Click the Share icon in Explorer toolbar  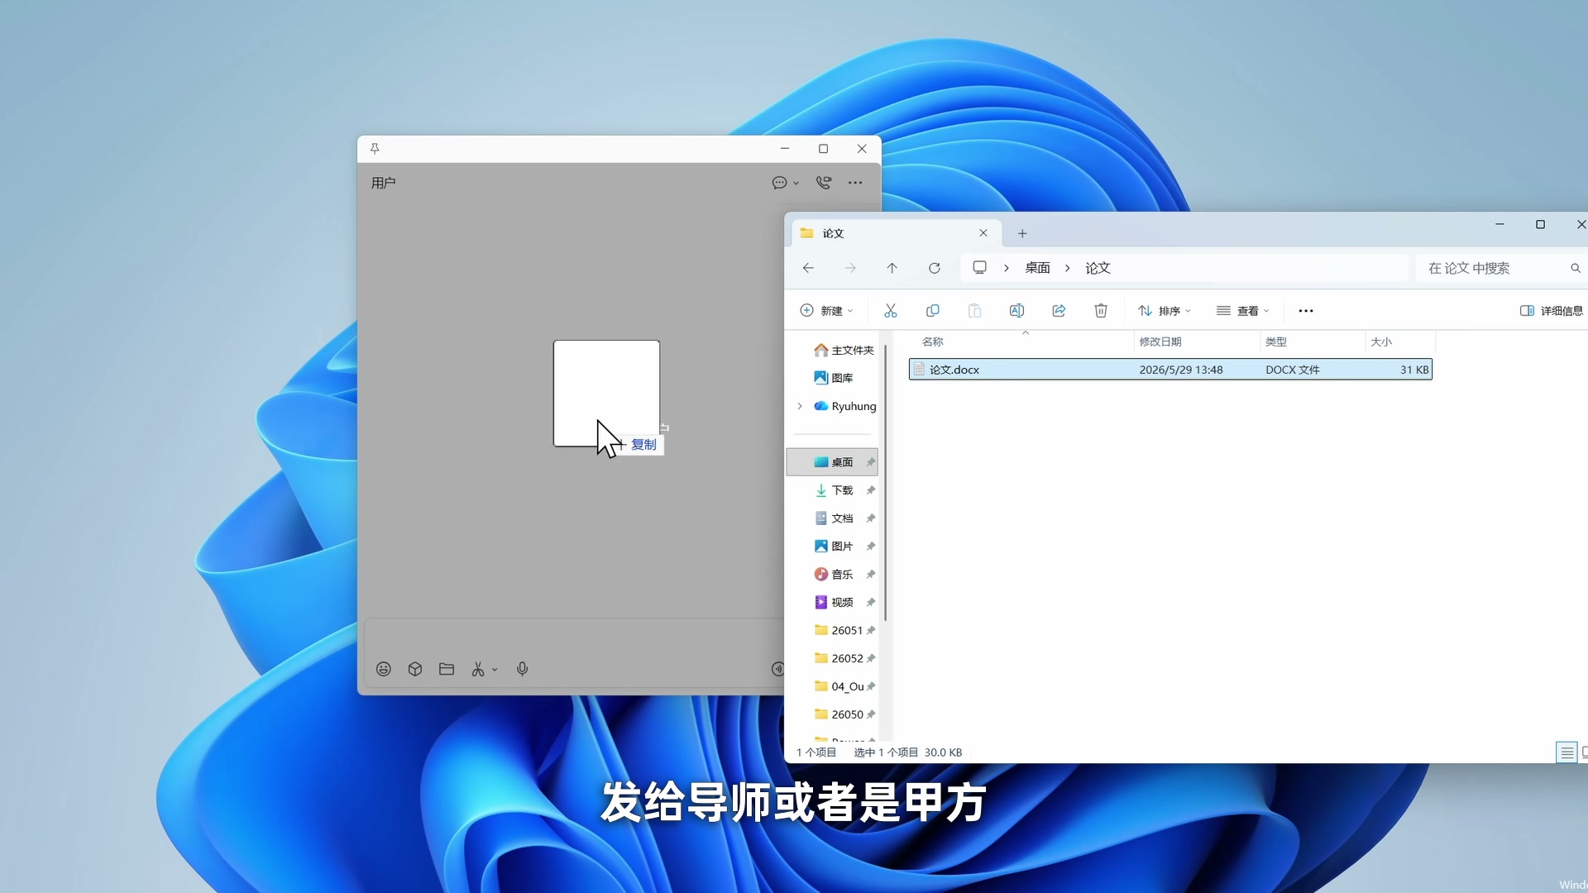click(x=1059, y=311)
